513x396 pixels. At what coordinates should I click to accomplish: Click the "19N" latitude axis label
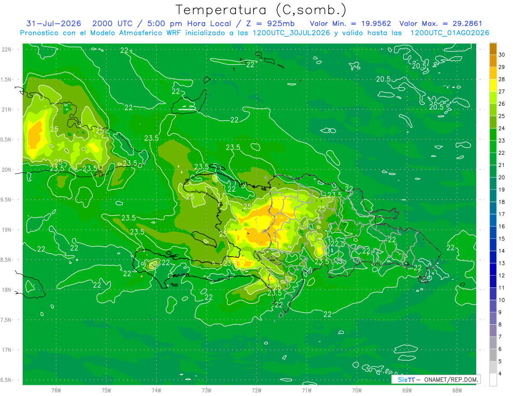[x=6, y=230]
